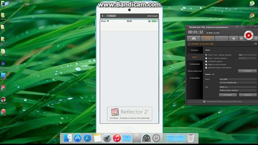Click the info icon in Bandicam footer
The image size is (258, 145).
point(204,101)
